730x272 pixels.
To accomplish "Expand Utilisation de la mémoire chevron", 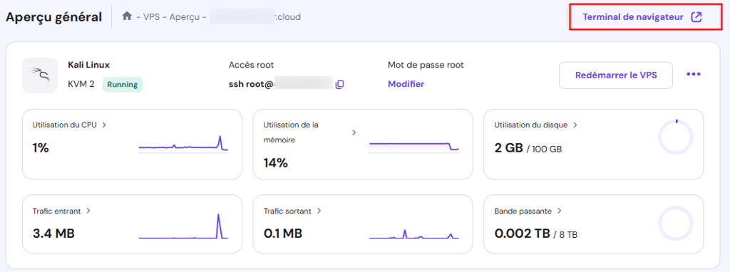I will [354, 132].
